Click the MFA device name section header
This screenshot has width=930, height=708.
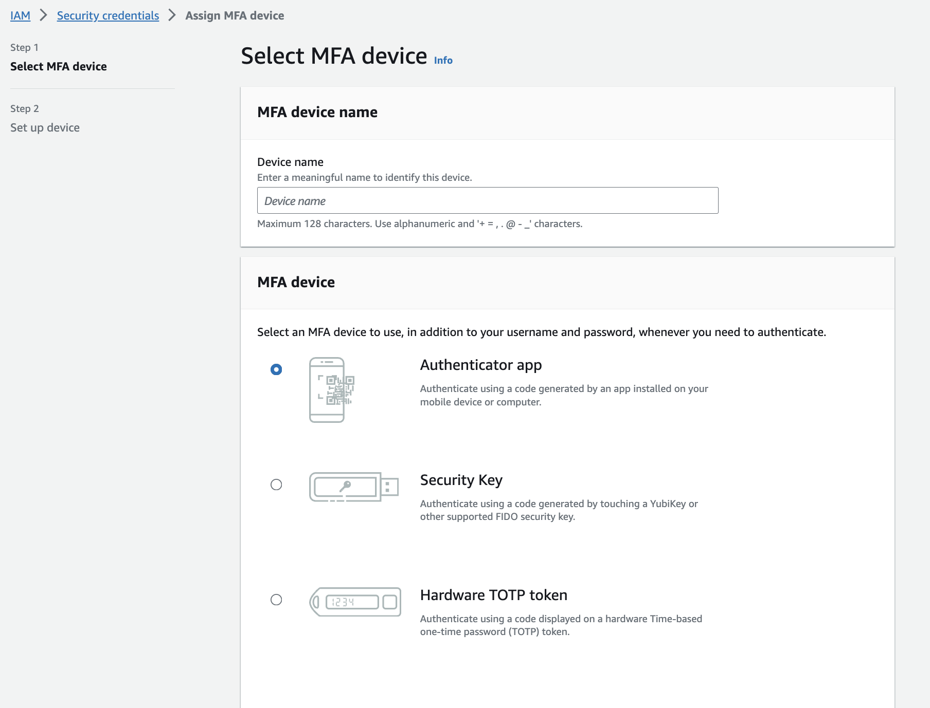(x=317, y=112)
